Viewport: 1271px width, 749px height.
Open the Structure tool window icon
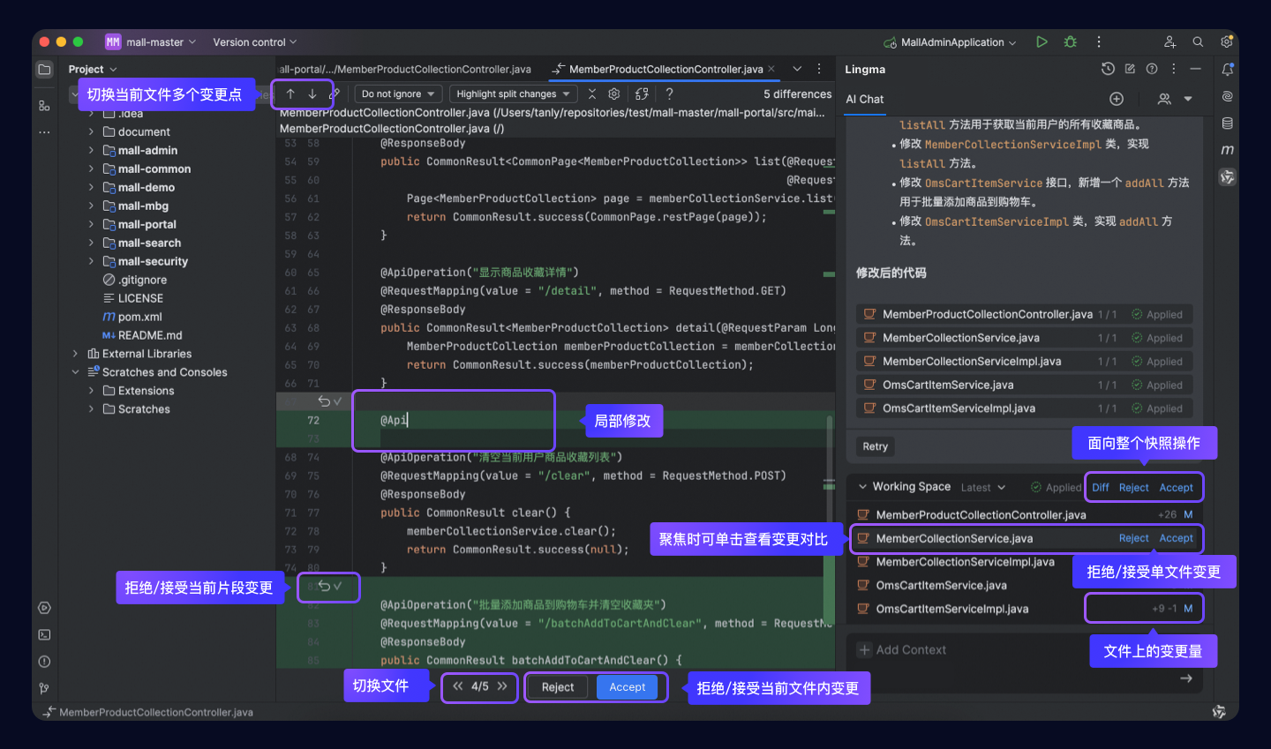coord(44,105)
